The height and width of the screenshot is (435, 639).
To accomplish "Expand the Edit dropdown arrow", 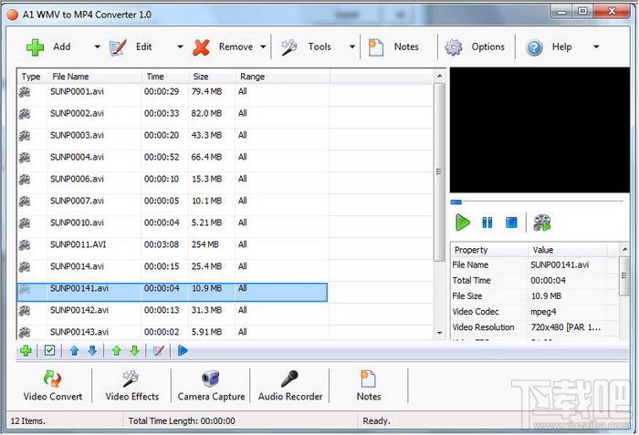I will (180, 47).
